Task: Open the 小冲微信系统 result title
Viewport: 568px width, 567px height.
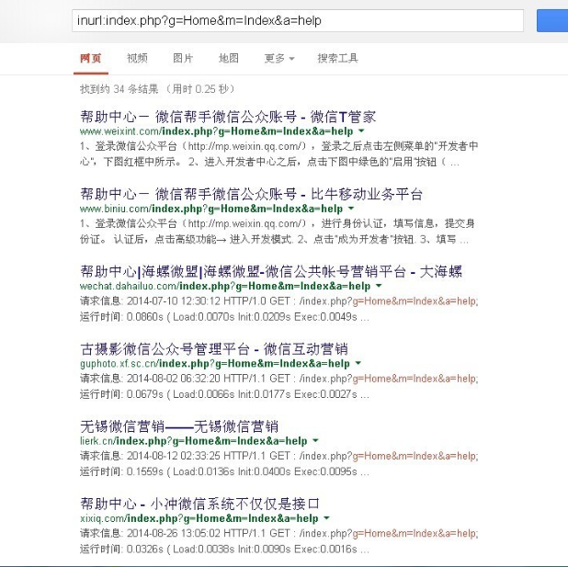Action: 200,504
